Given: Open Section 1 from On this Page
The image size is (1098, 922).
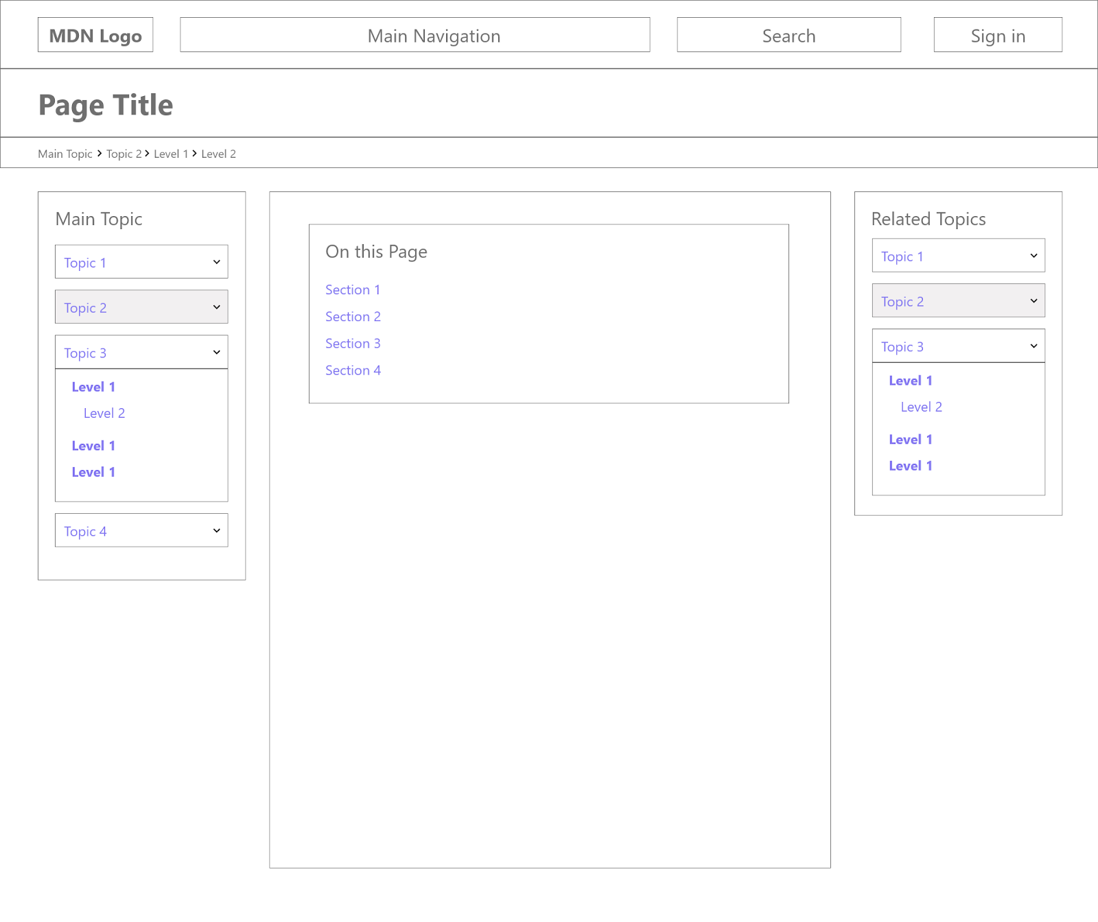Looking at the screenshot, I should 353,289.
